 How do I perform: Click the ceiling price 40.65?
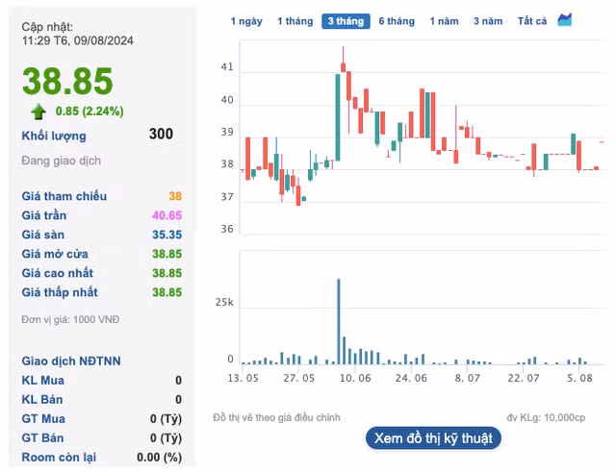tap(167, 215)
